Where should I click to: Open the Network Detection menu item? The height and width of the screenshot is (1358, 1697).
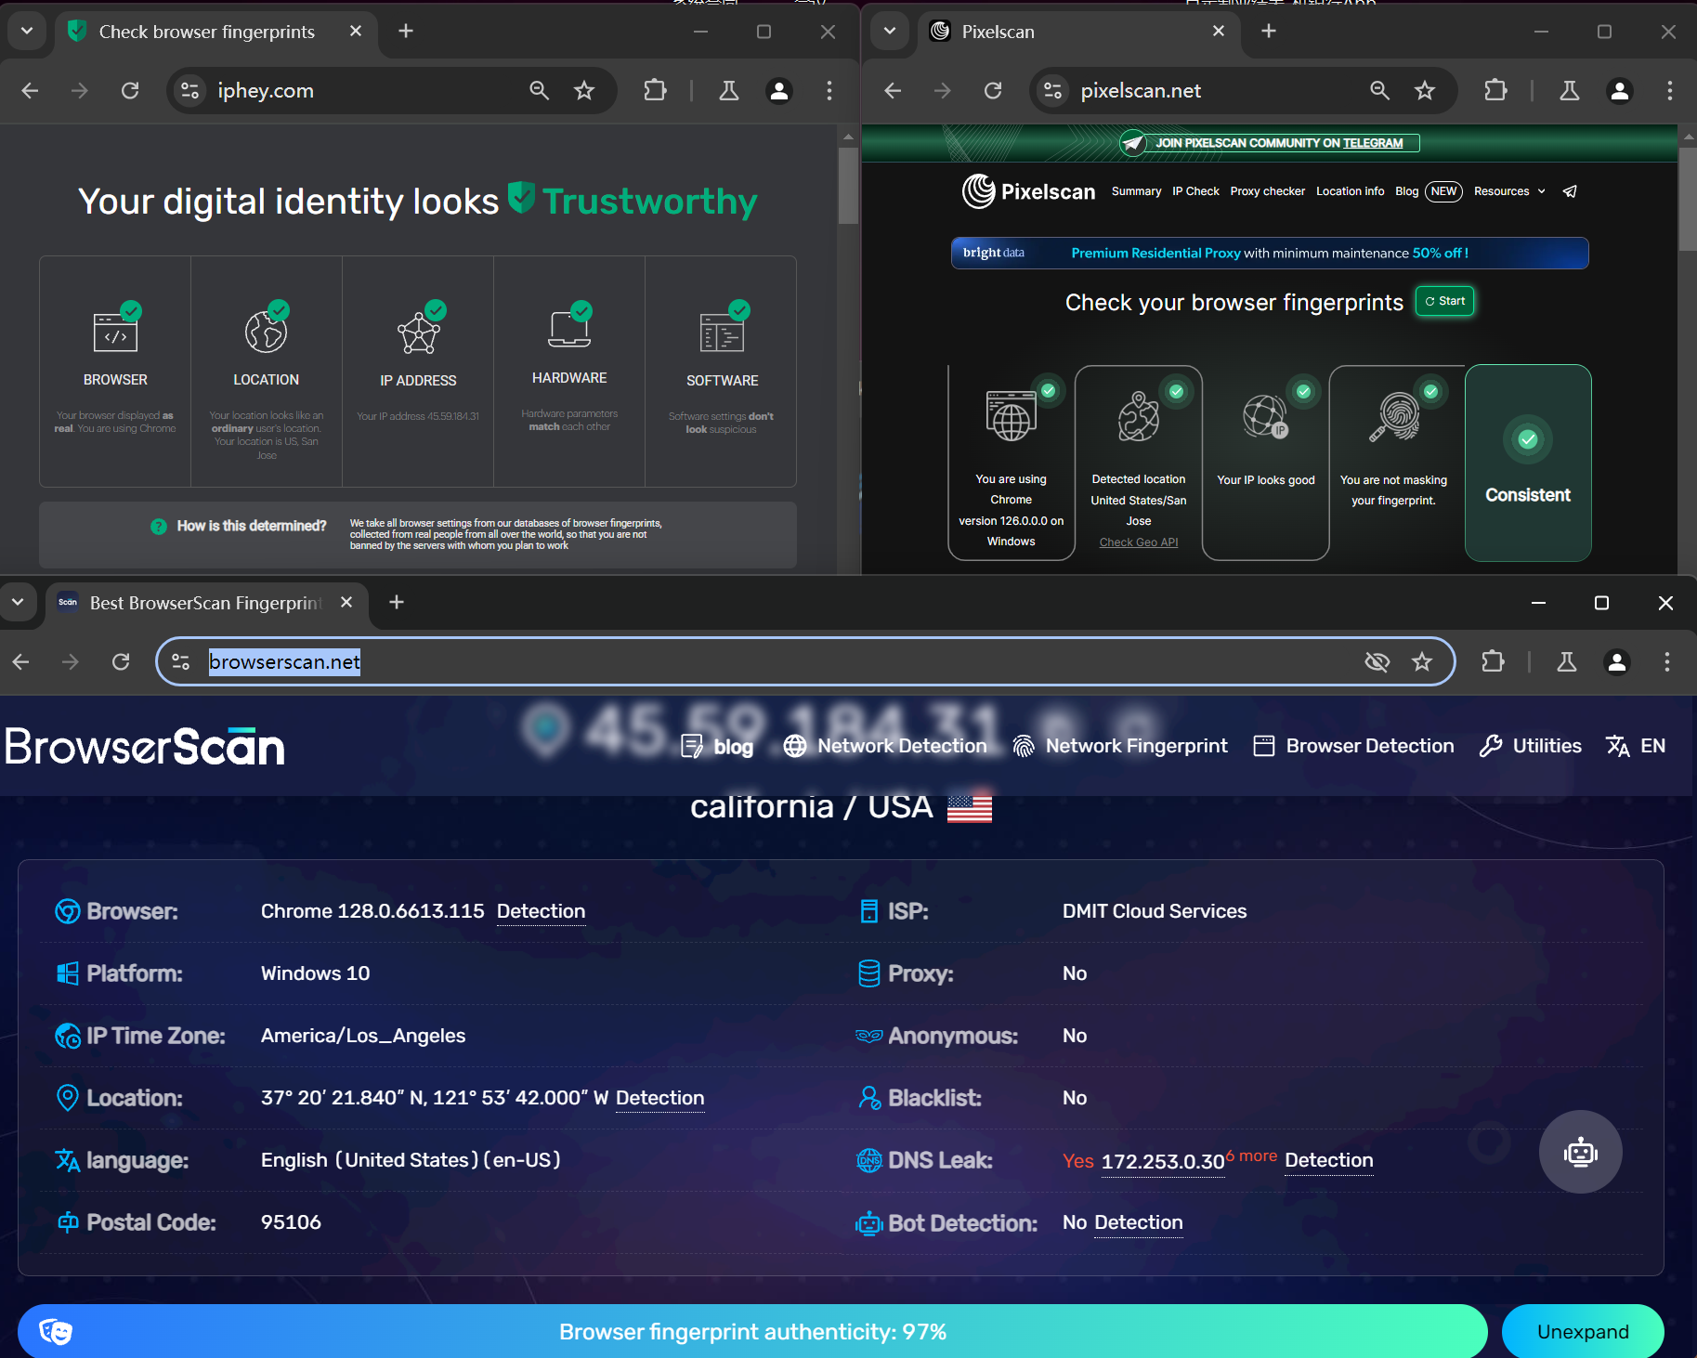885,746
